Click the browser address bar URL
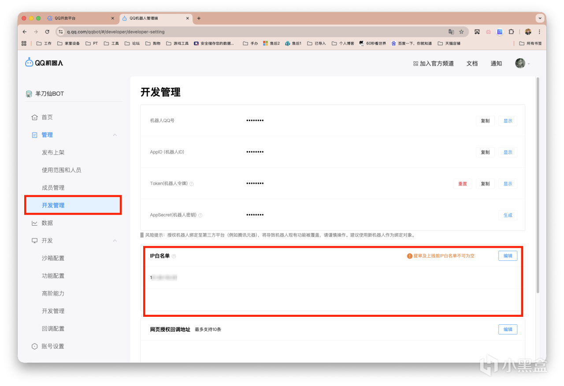 tap(116, 32)
